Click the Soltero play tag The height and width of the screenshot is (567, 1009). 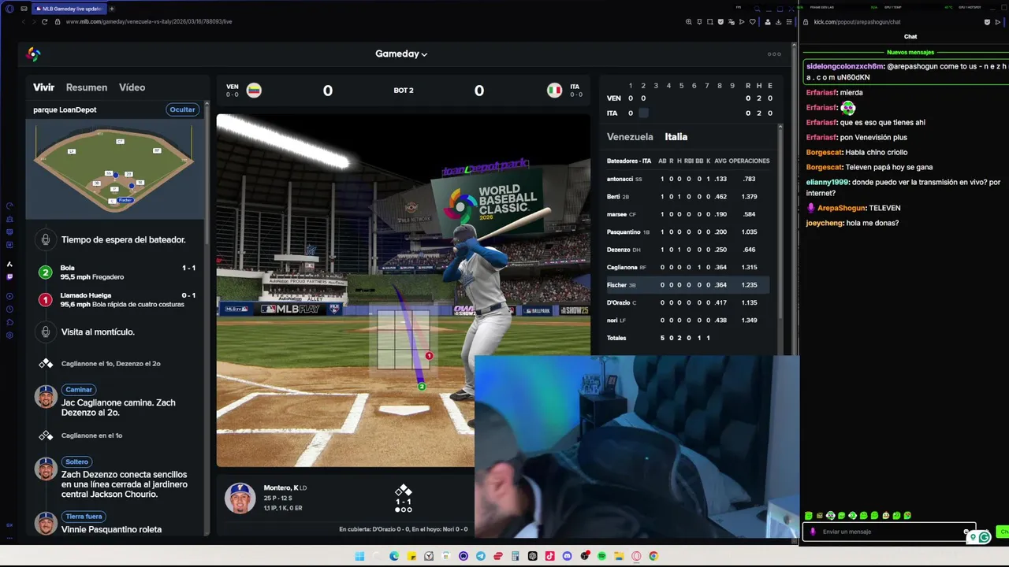click(x=76, y=461)
